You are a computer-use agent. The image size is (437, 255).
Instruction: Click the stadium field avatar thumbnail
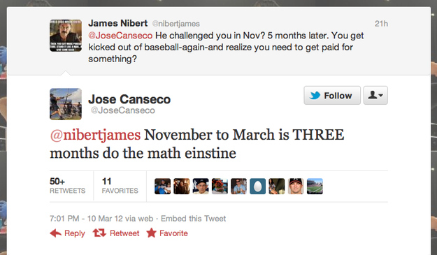point(315,186)
